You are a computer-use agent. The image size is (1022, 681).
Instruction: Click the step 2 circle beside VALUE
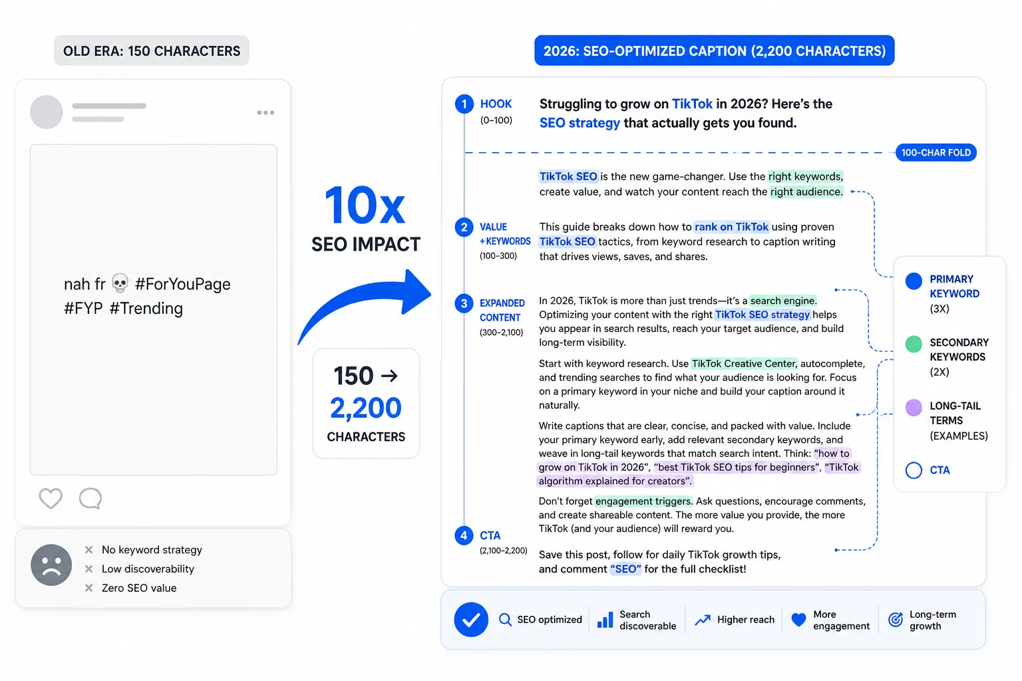464,227
